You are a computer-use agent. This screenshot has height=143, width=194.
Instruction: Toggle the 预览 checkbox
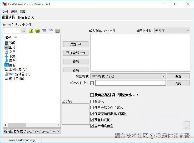point(64,101)
